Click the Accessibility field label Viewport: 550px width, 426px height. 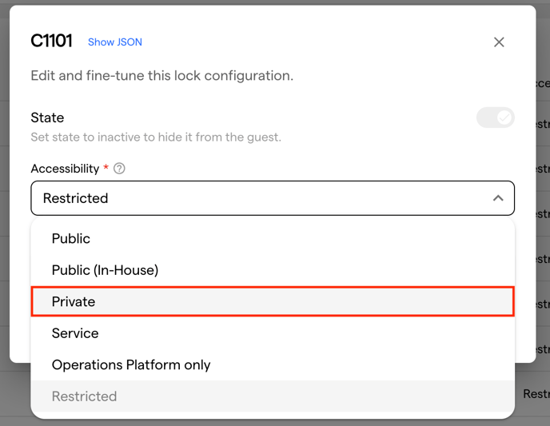(65, 169)
